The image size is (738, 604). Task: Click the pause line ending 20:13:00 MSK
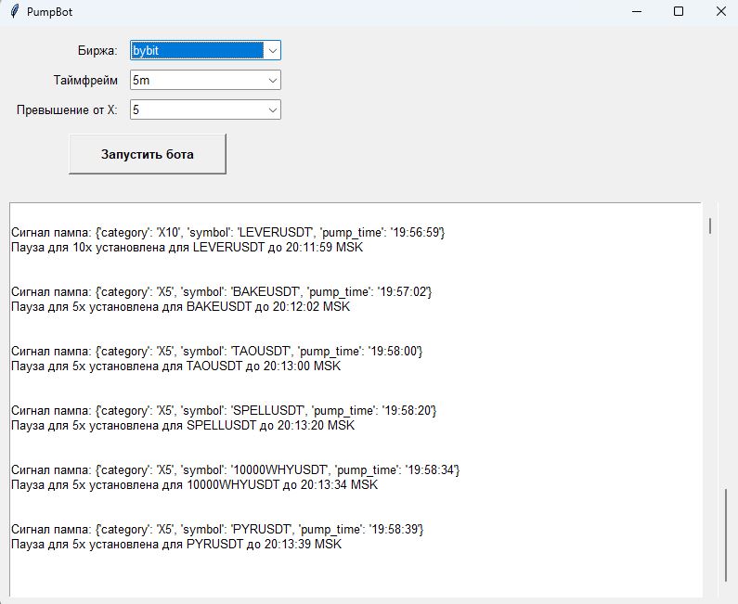175,366
